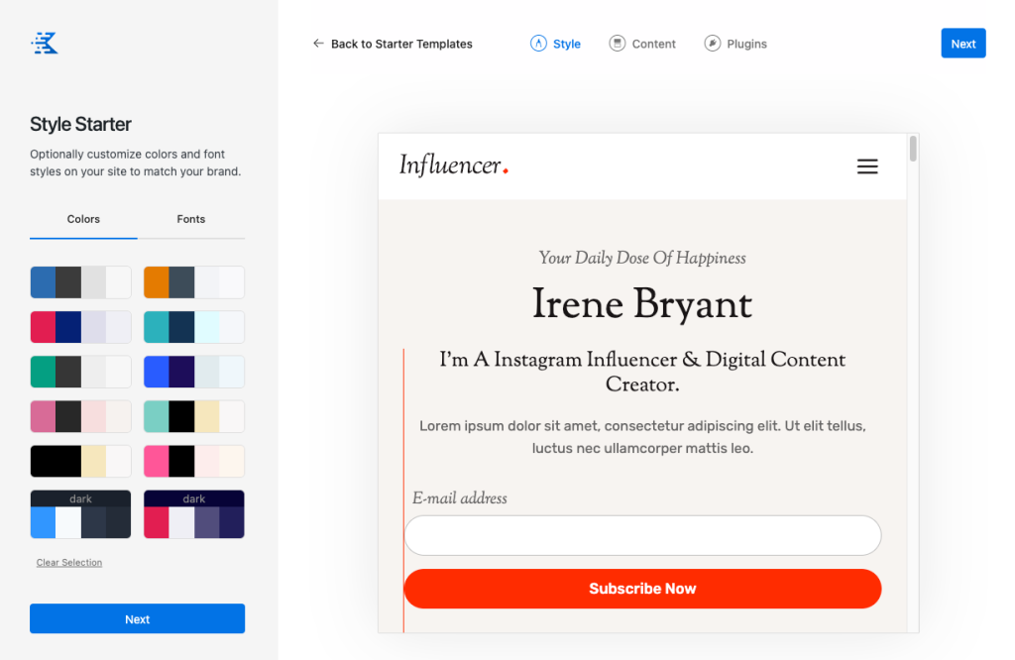This screenshot has width=1015, height=660.
Task: Click the Content step icon
Action: pyautogui.click(x=617, y=43)
